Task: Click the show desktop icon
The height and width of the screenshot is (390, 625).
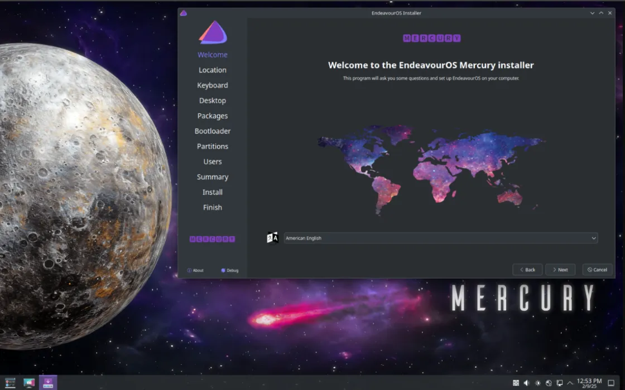Action: [x=611, y=383]
